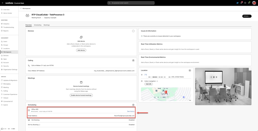
Task: Select Workspaces in the sidebar
Action: point(7,52)
